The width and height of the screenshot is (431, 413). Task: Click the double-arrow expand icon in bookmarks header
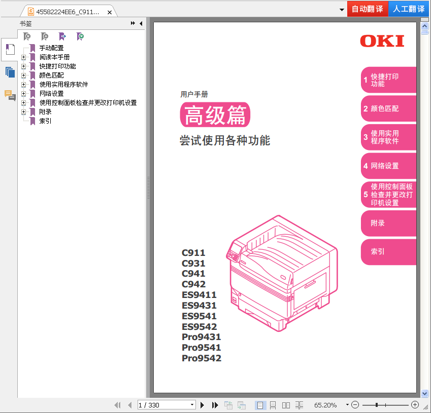pos(133,23)
